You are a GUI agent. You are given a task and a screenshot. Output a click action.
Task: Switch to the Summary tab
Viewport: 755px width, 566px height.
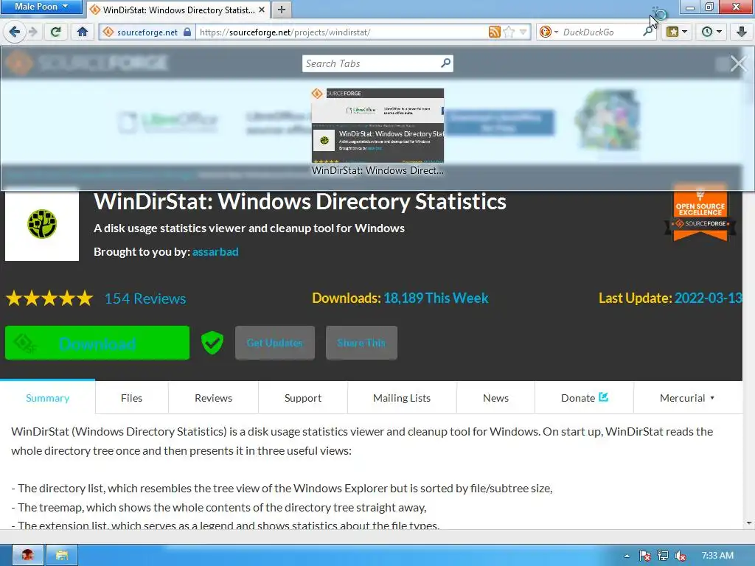click(x=48, y=398)
